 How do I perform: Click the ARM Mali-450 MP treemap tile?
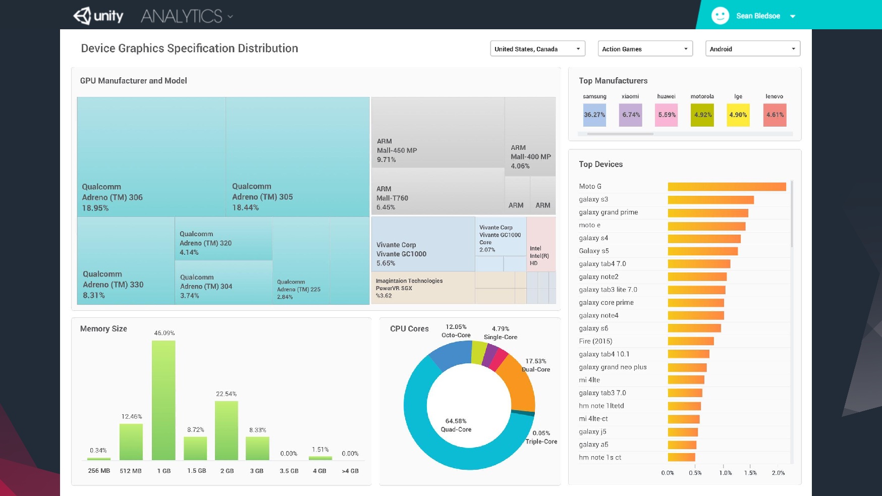pos(438,132)
